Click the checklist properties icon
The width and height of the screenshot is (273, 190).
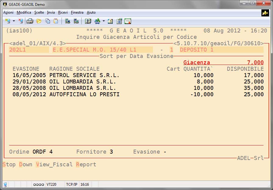[x=119, y=21]
